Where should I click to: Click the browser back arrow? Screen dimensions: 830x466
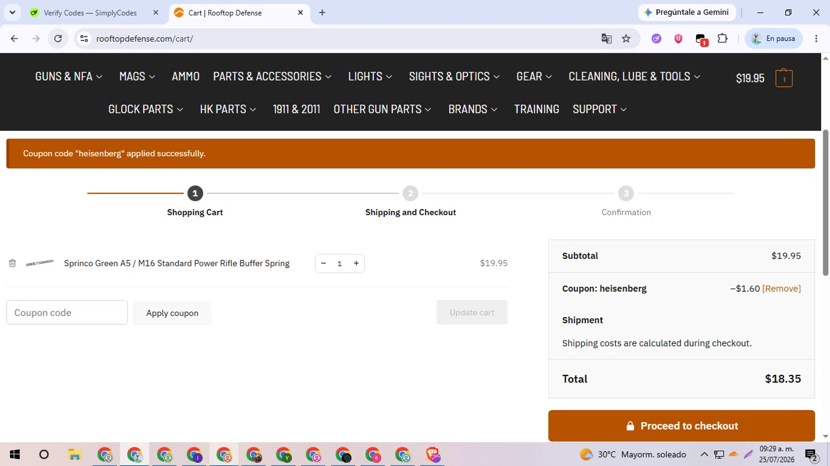(14, 39)
